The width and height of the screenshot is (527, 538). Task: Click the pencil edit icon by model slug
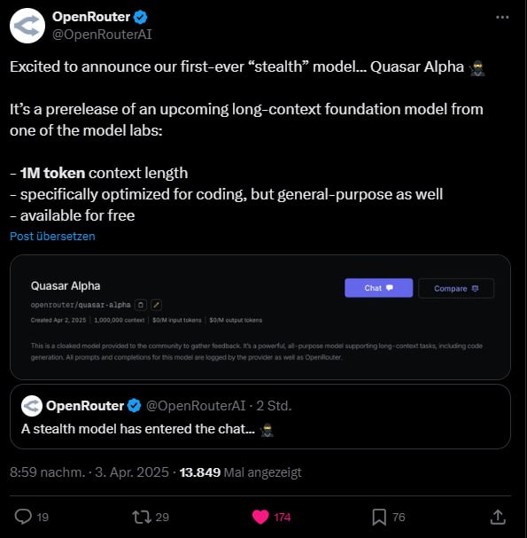click(x=157, y=305)
